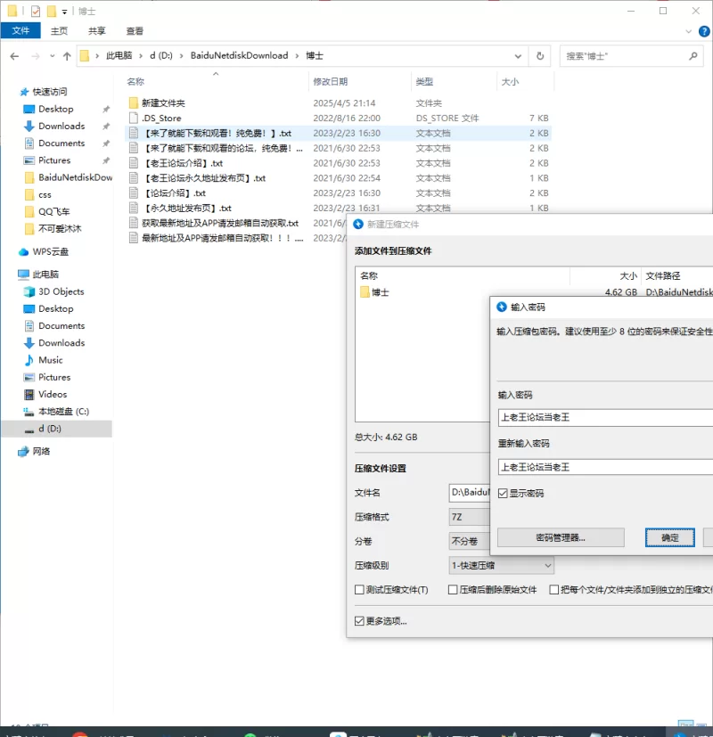Click the 新建文件夹 folder icon

pyautogui.click(x=134, y=102)
